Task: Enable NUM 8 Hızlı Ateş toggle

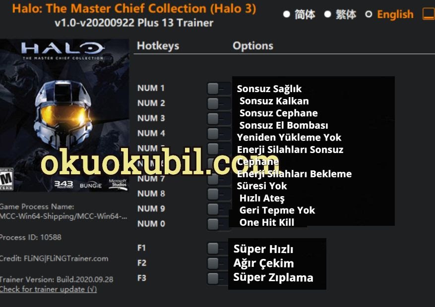Action: (x=219, y=194)
